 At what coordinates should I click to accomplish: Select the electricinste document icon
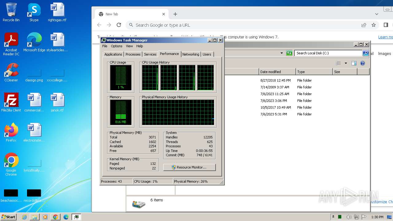click(34, 133)
